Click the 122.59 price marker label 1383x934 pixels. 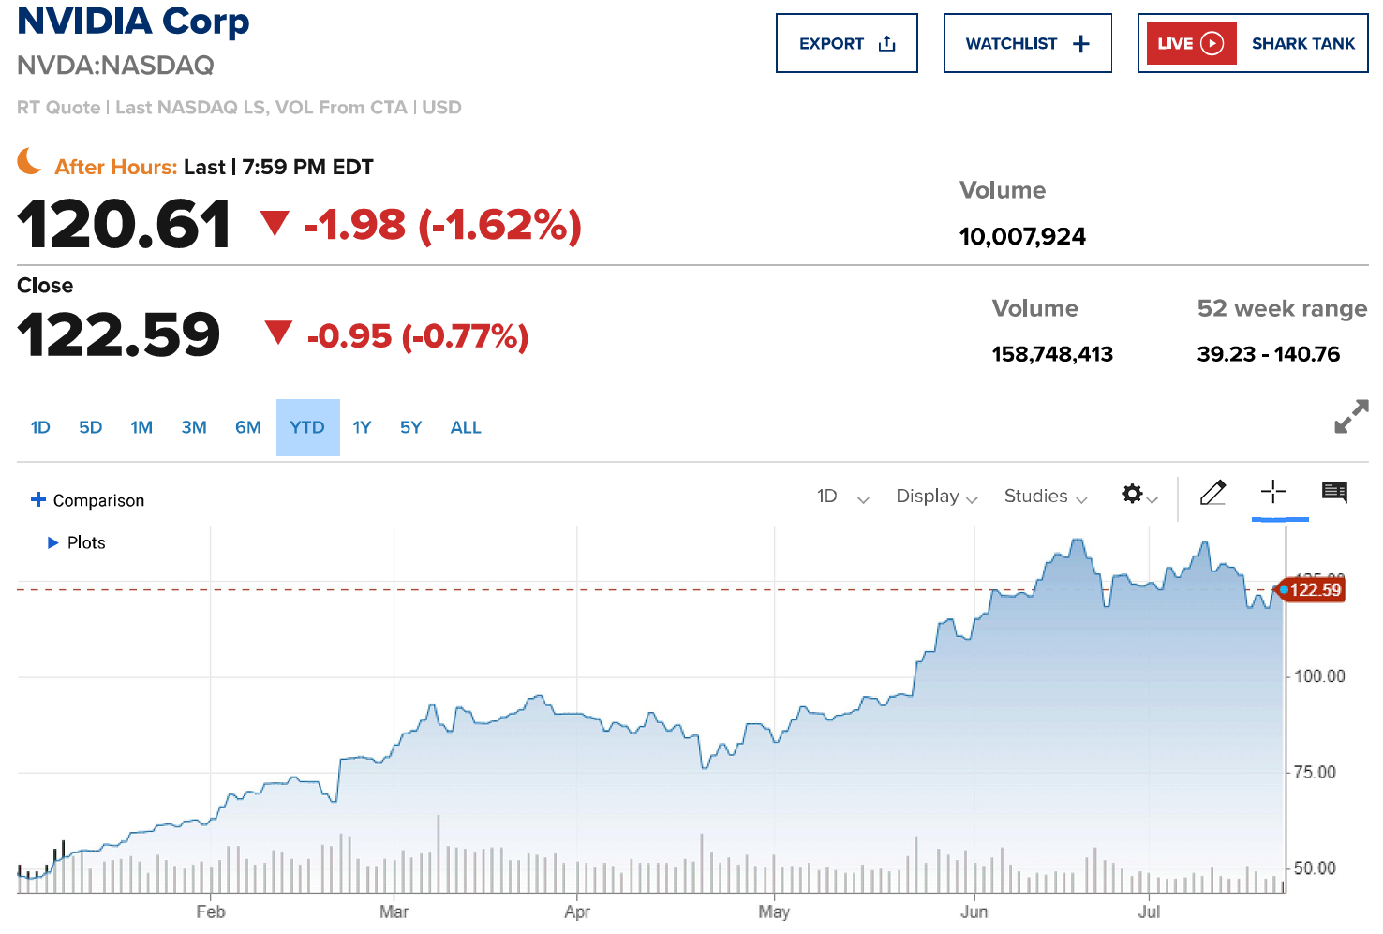pos(1316,590)
